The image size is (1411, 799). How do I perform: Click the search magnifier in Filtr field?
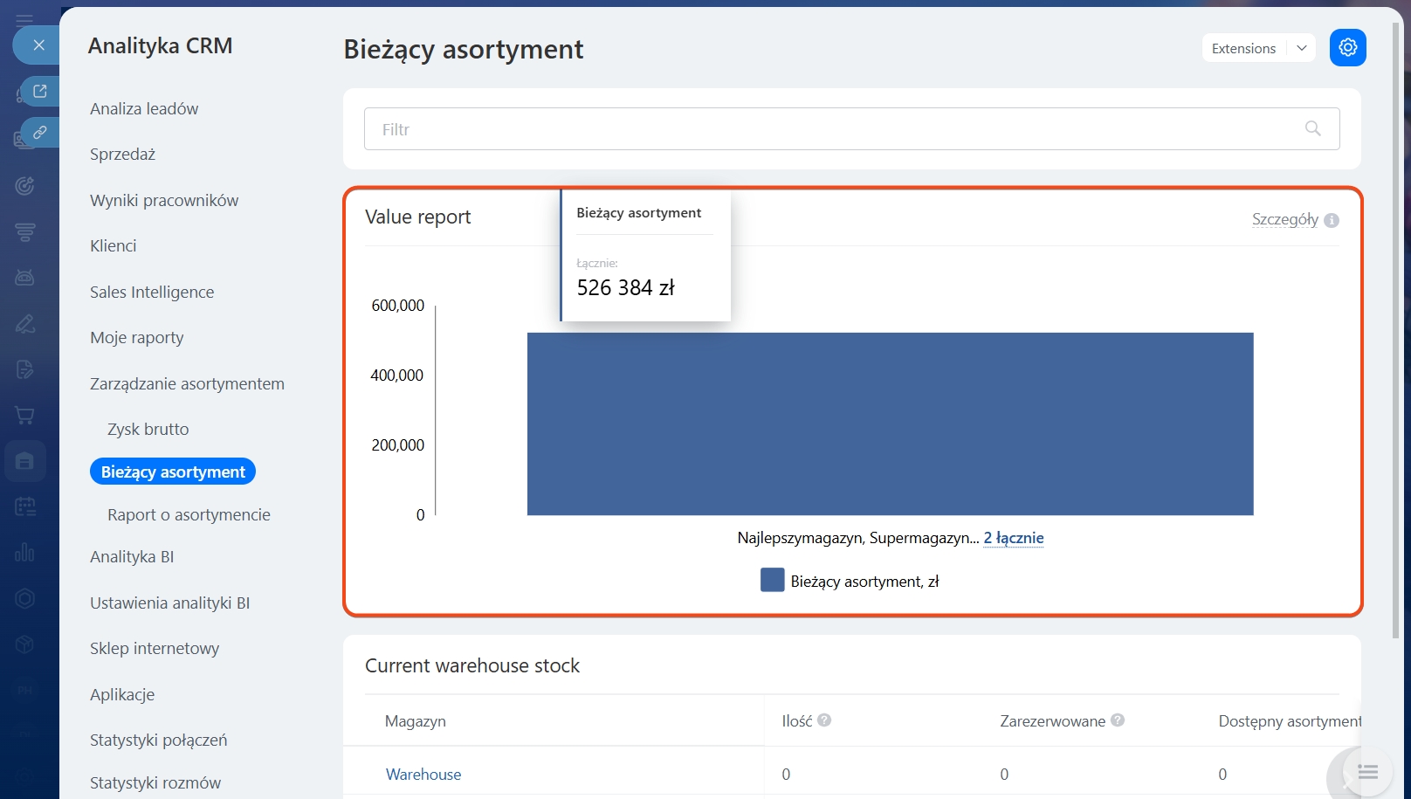point(1312,128)
